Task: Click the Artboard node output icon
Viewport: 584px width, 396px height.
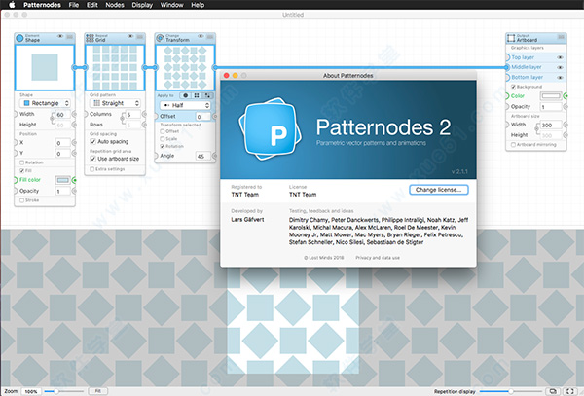Action: 511,38
